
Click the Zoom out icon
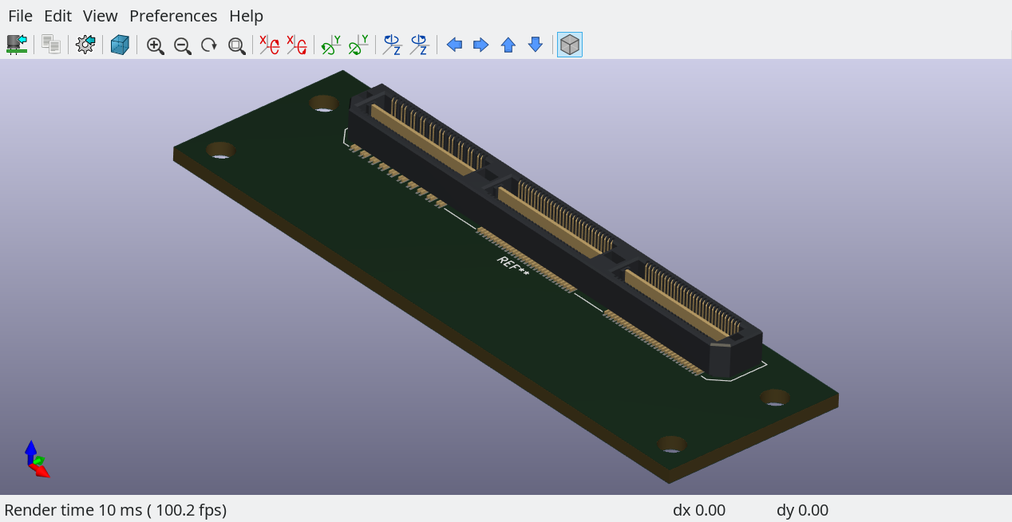pyautogui.click(x=183, y=45)
